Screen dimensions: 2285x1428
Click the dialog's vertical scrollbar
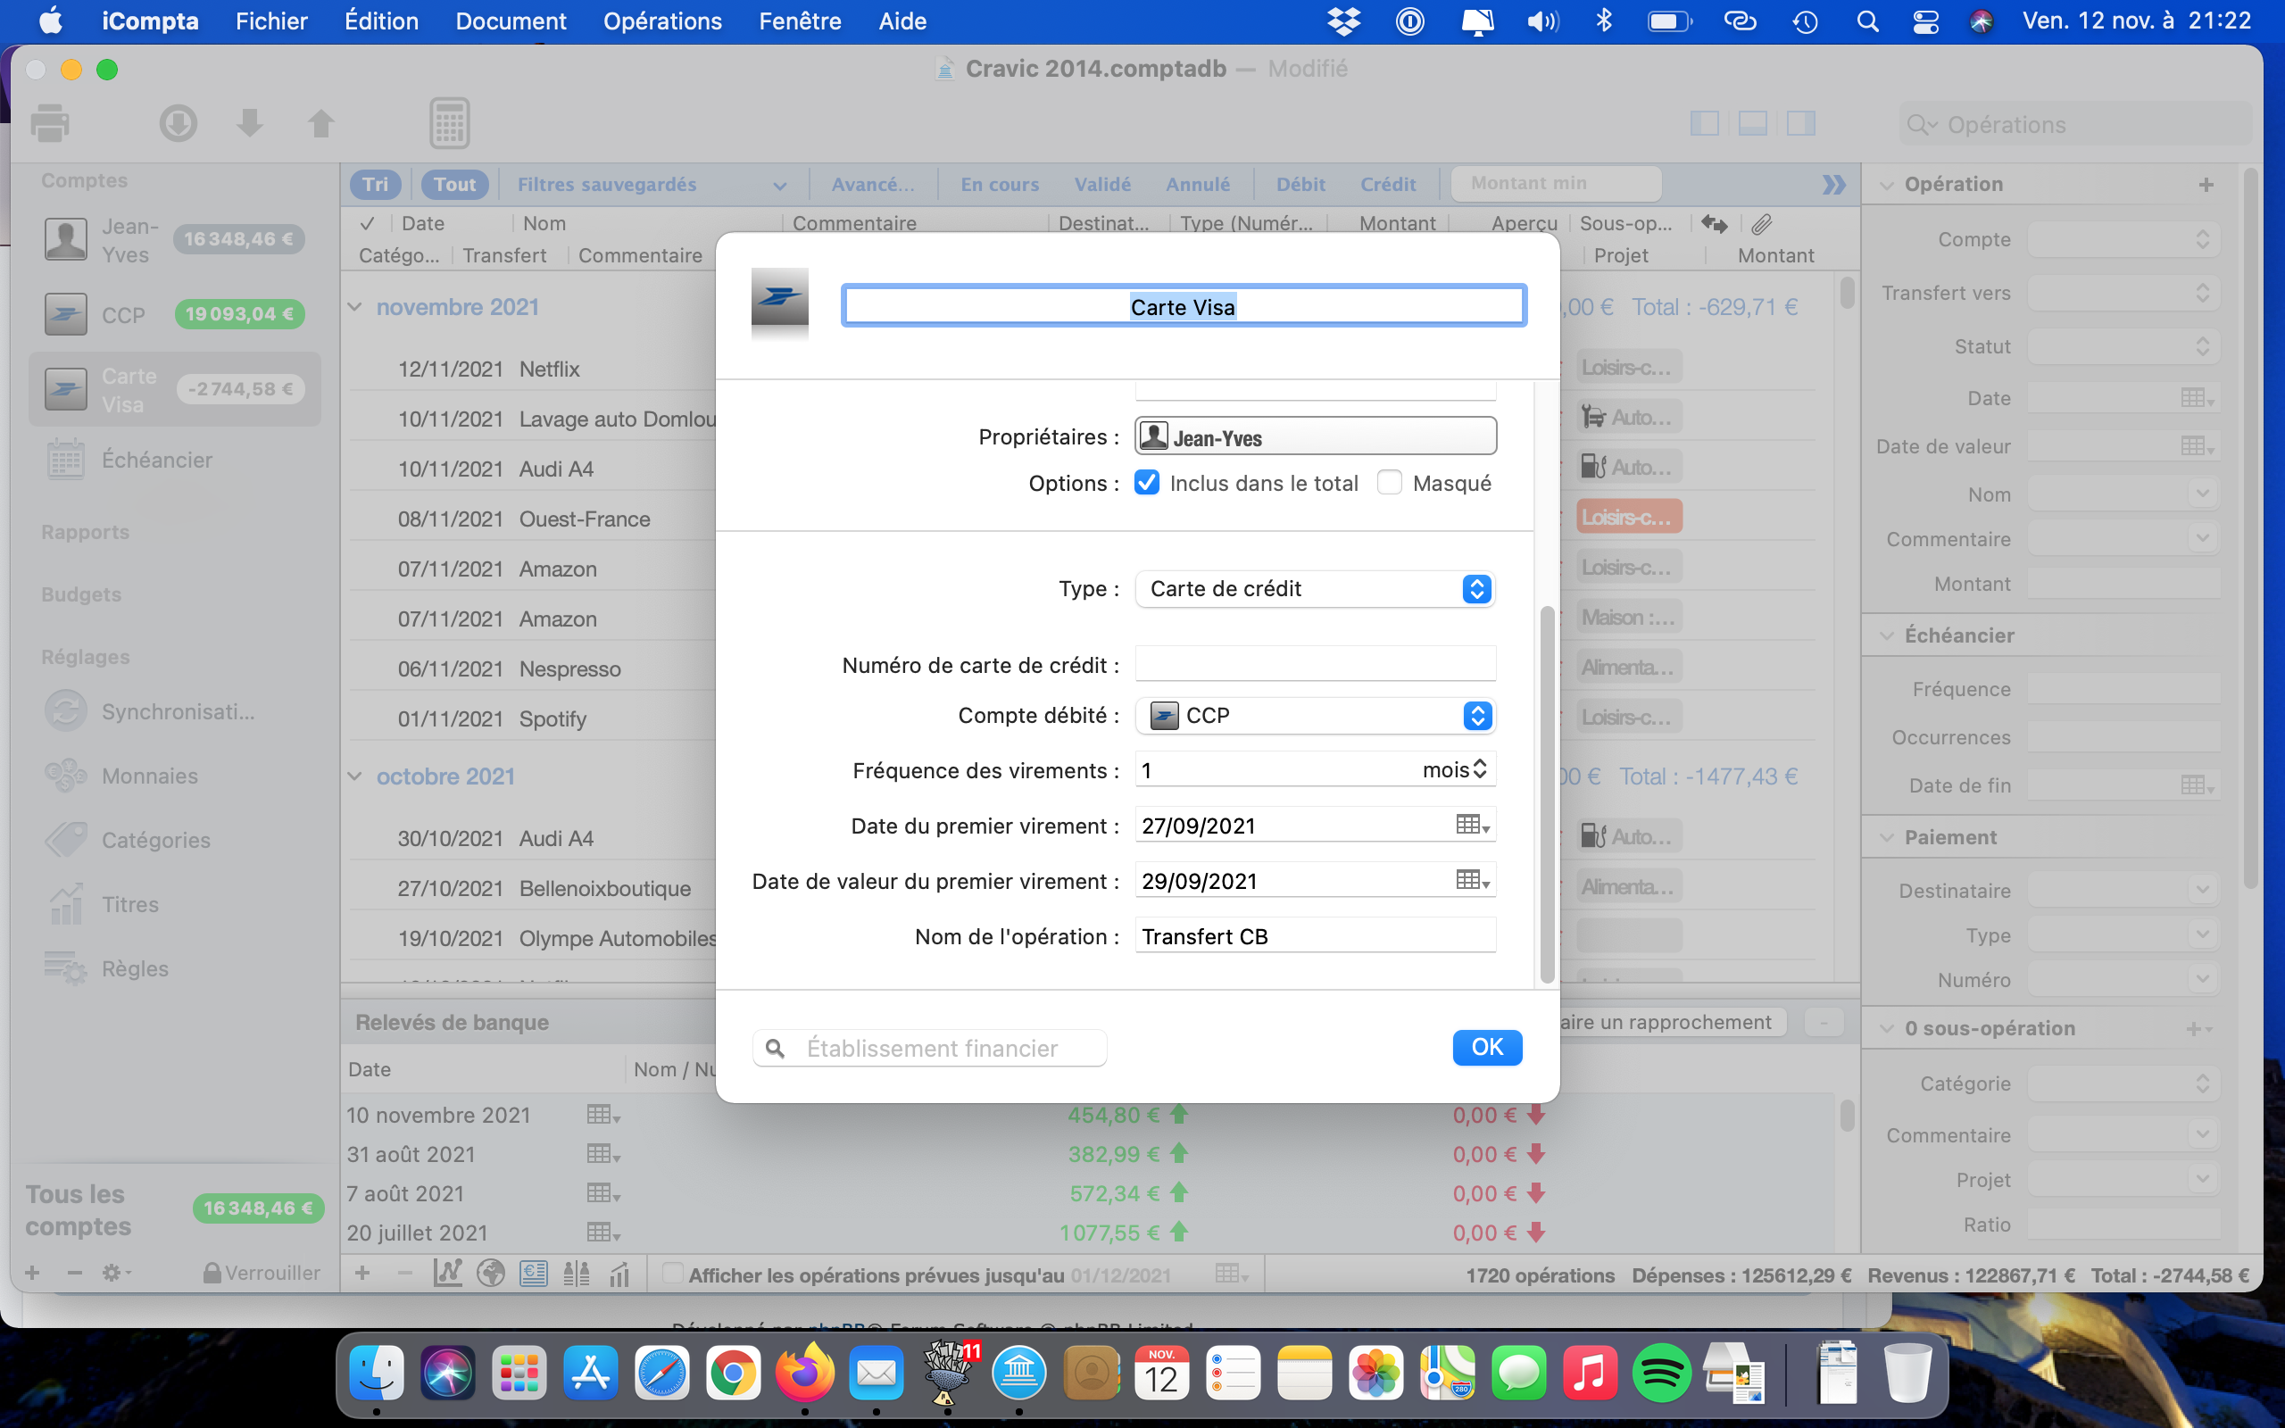[x=1547, y=793]
